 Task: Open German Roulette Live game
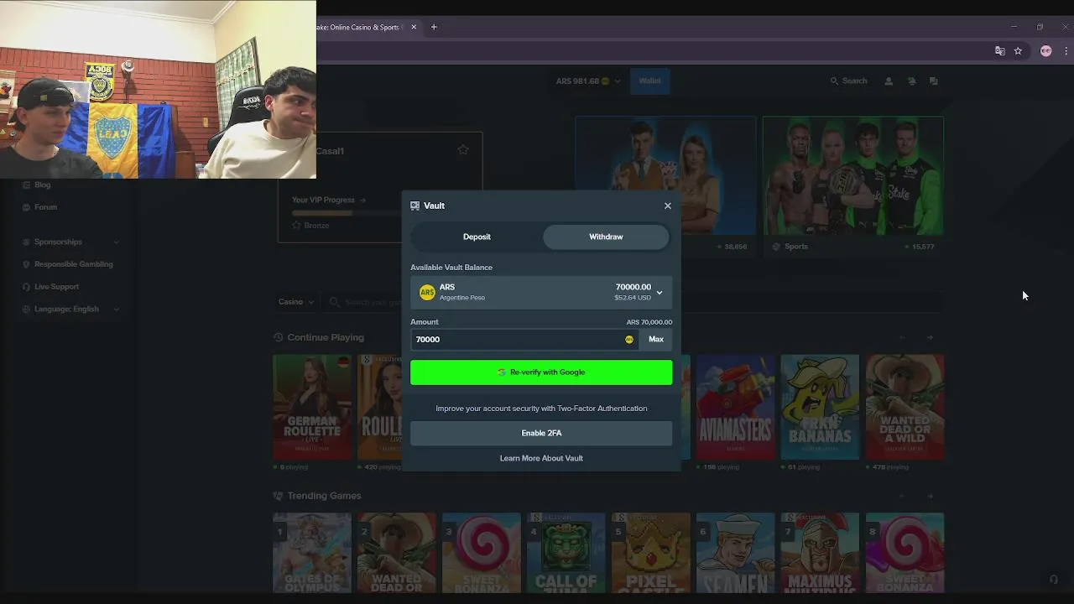click(x=312, y=407)
